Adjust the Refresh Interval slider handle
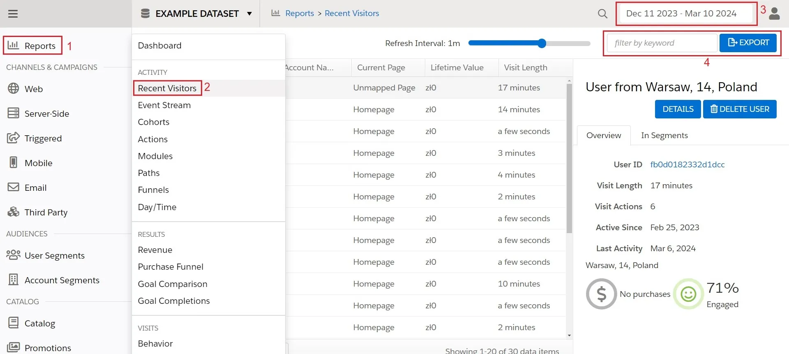 [542, 43]
